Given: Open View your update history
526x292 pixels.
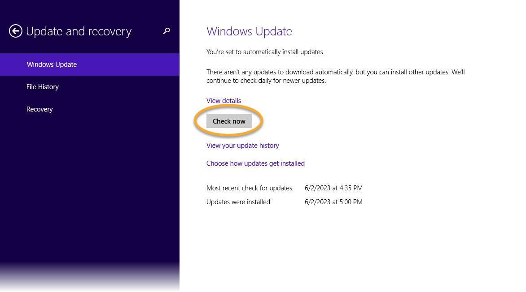Looking at the screenshot, I should pyautogui.click(x=242, y=146).
